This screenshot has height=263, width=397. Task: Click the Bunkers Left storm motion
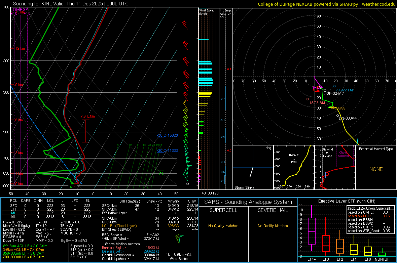click(x=131, y=251)
